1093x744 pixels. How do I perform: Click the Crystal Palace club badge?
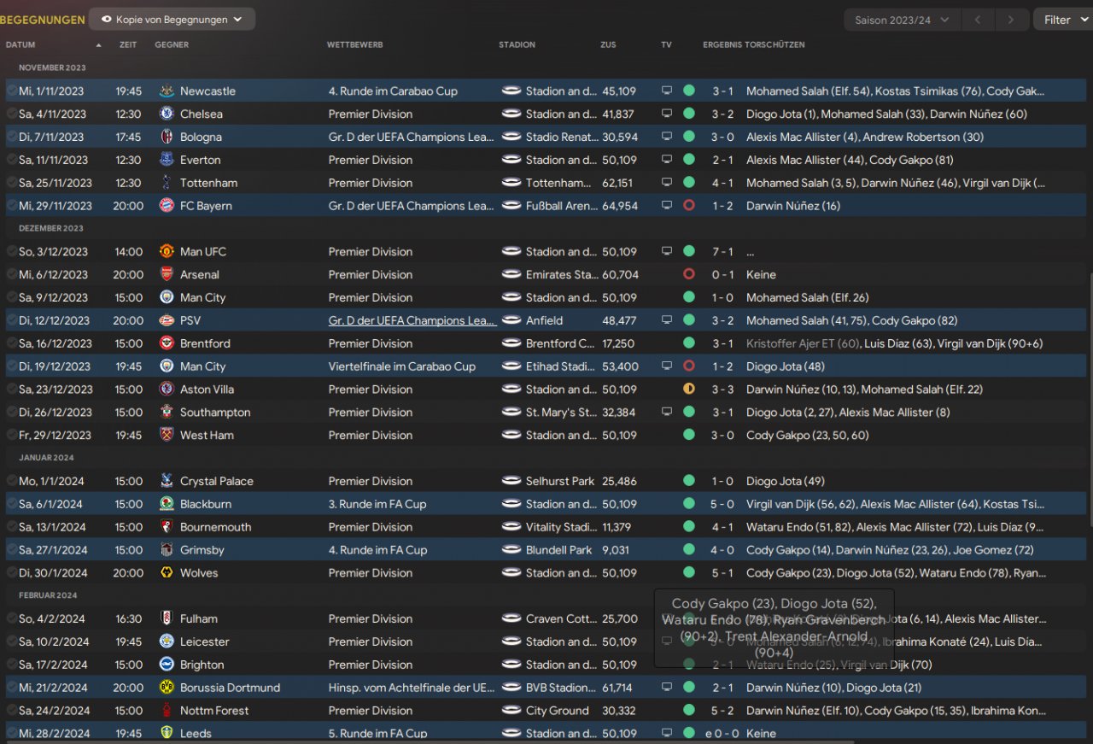[167, 482]
